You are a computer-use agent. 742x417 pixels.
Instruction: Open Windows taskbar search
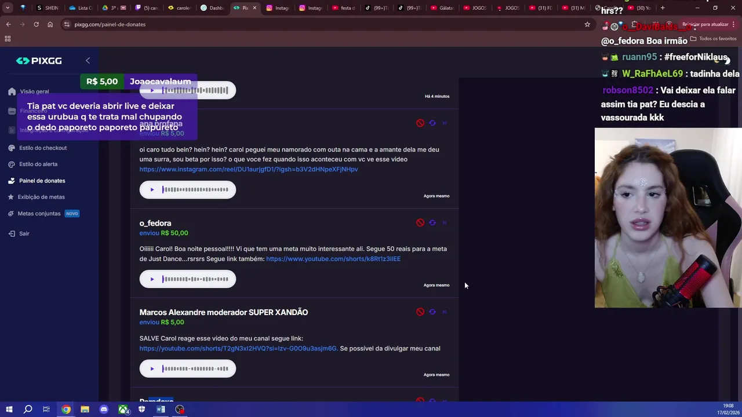click(x=28, y=409)
